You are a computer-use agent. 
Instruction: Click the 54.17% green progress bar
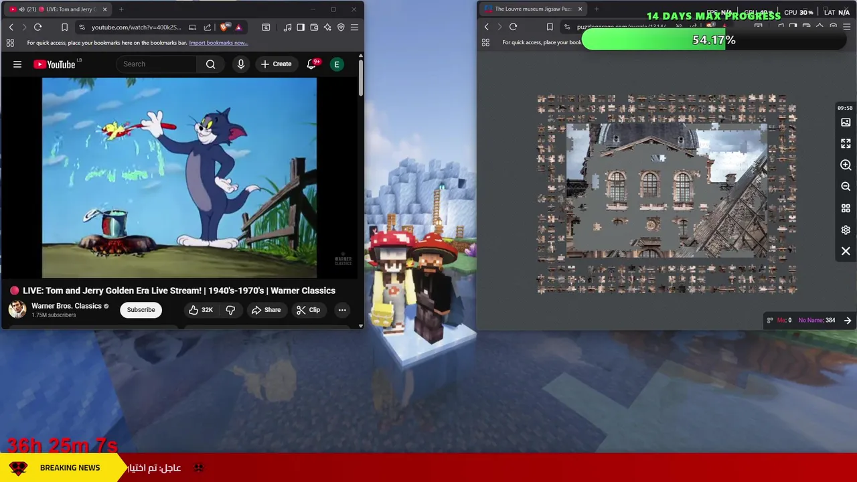pyautogui.click(x=714, y=40)
